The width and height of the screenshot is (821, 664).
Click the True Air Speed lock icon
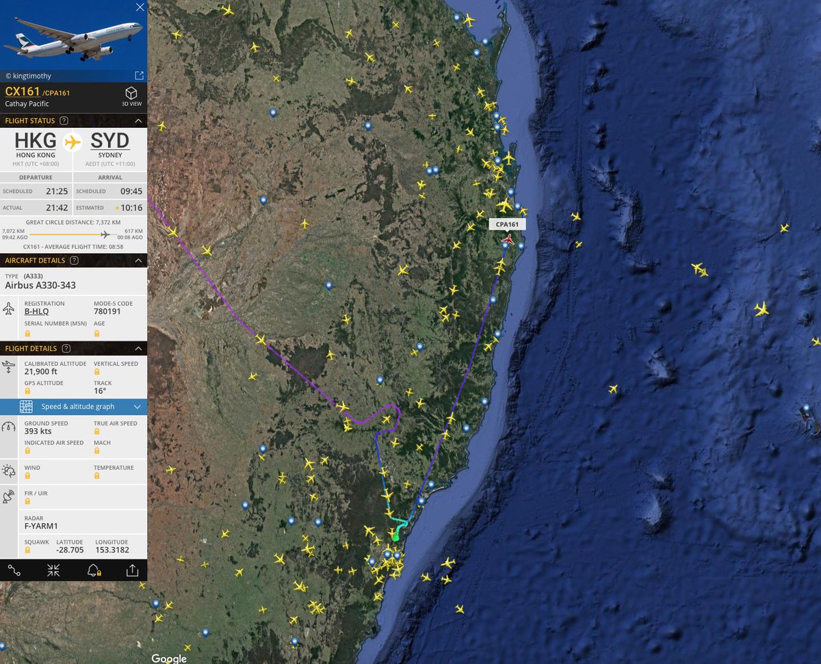(x=96, y=431)
